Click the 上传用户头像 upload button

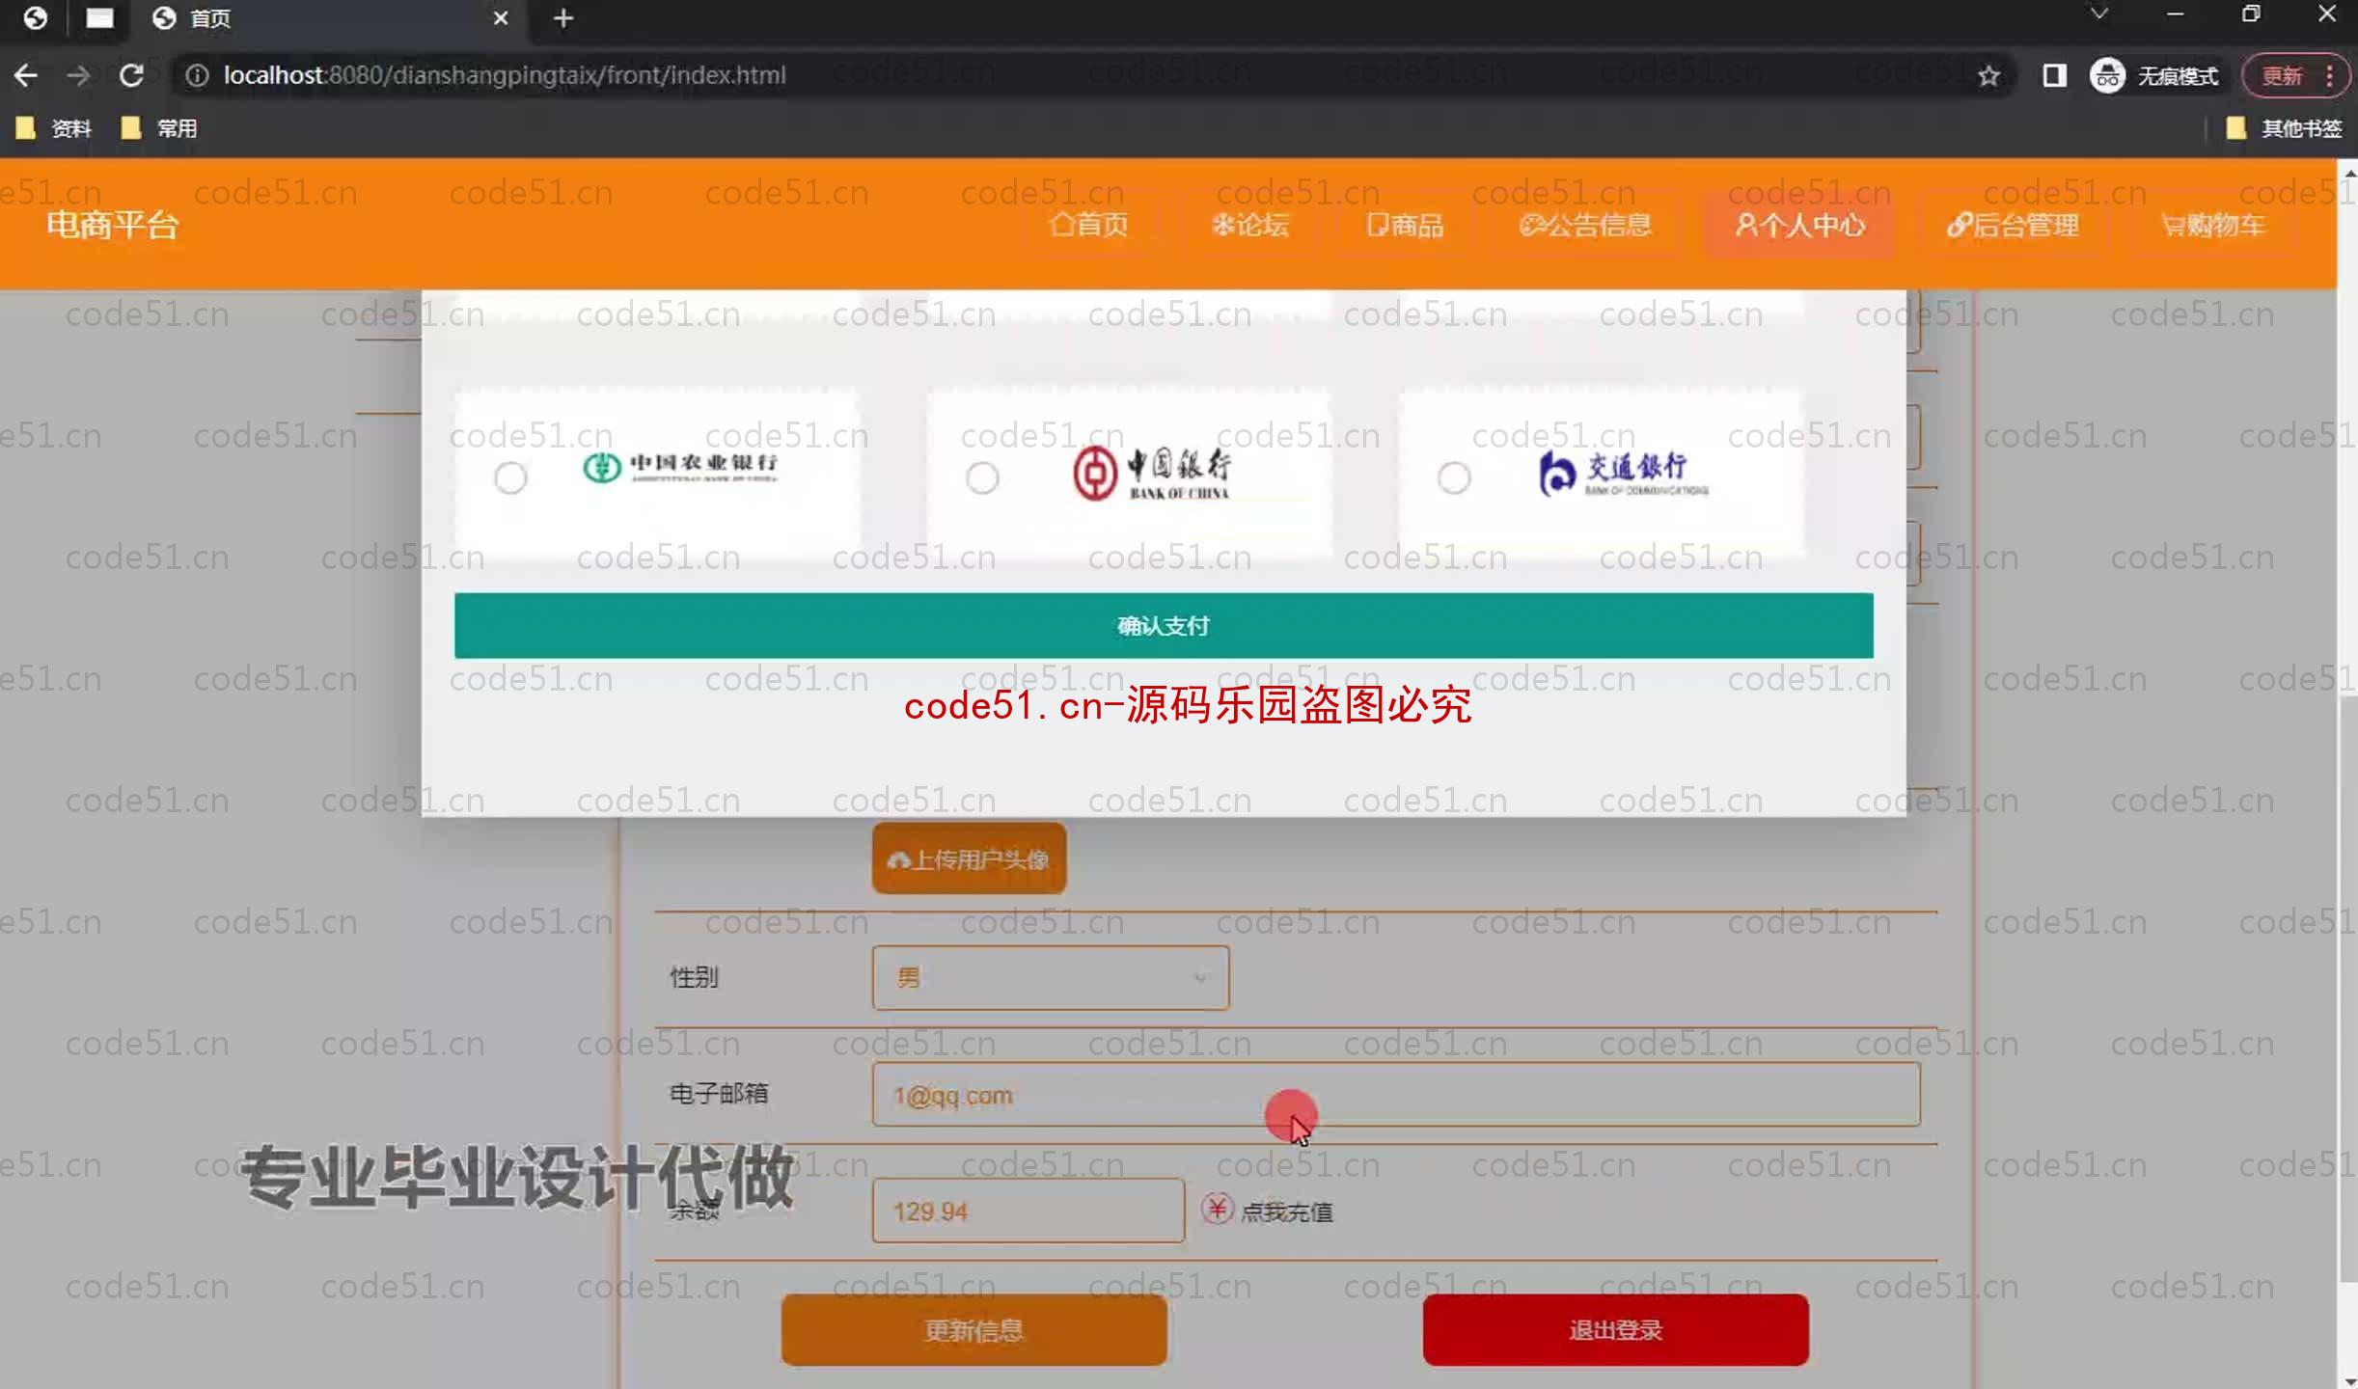(x=969, y=858)
